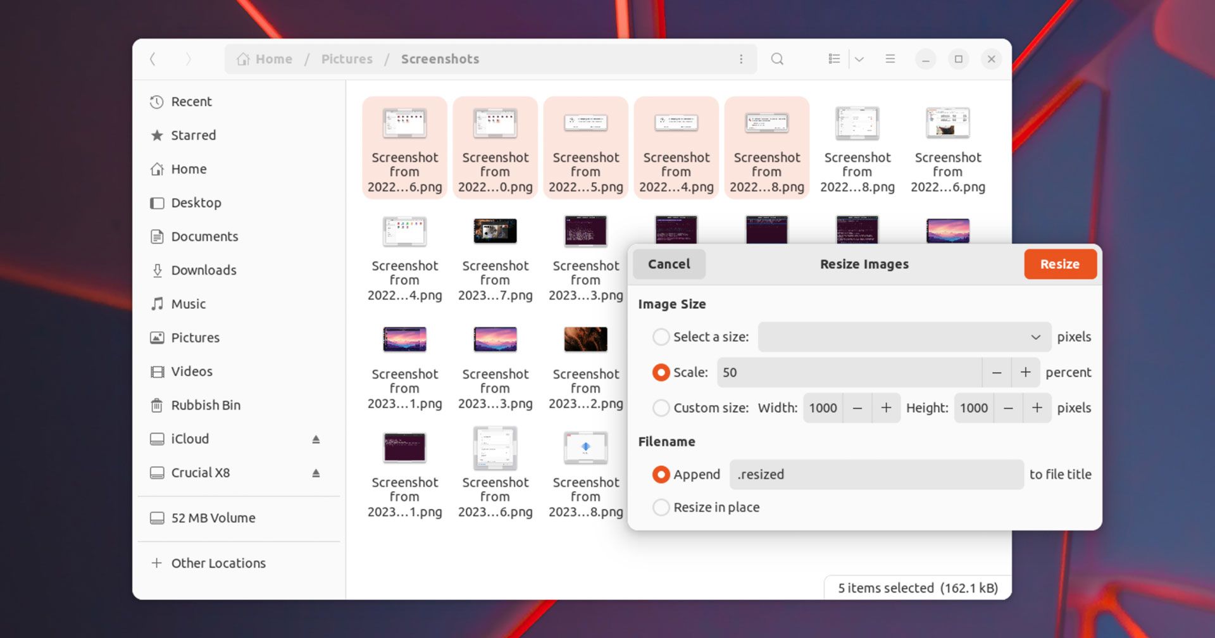Open Other Locations in the sidebar
1215x638 pixels.
(218, 563)
